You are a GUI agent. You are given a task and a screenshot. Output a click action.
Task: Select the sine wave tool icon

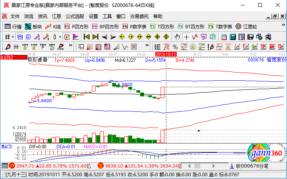[219, 47]
